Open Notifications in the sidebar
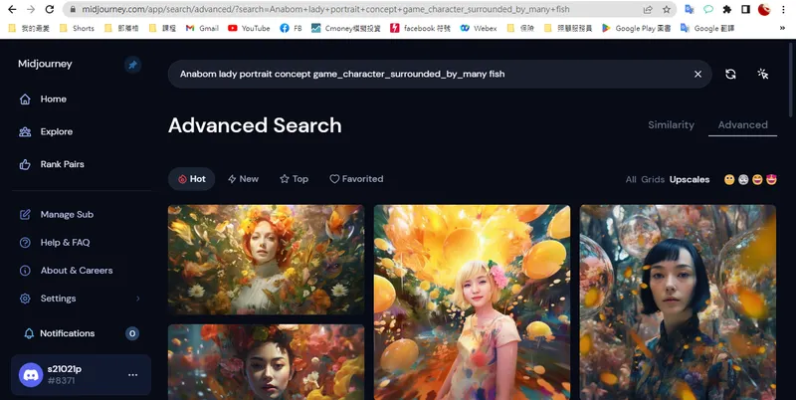The image size is (796, 400). pyautogui.click(x=60, y=333)
